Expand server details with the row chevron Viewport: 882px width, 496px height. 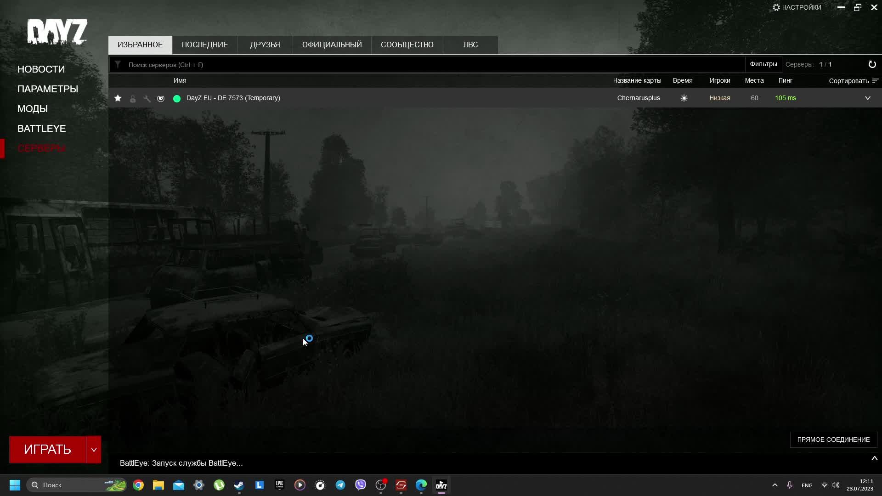click(x=868, y=98)
